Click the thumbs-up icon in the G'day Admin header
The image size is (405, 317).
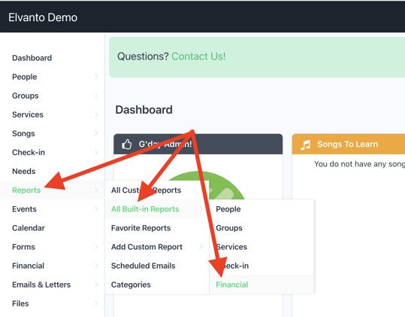126,145
